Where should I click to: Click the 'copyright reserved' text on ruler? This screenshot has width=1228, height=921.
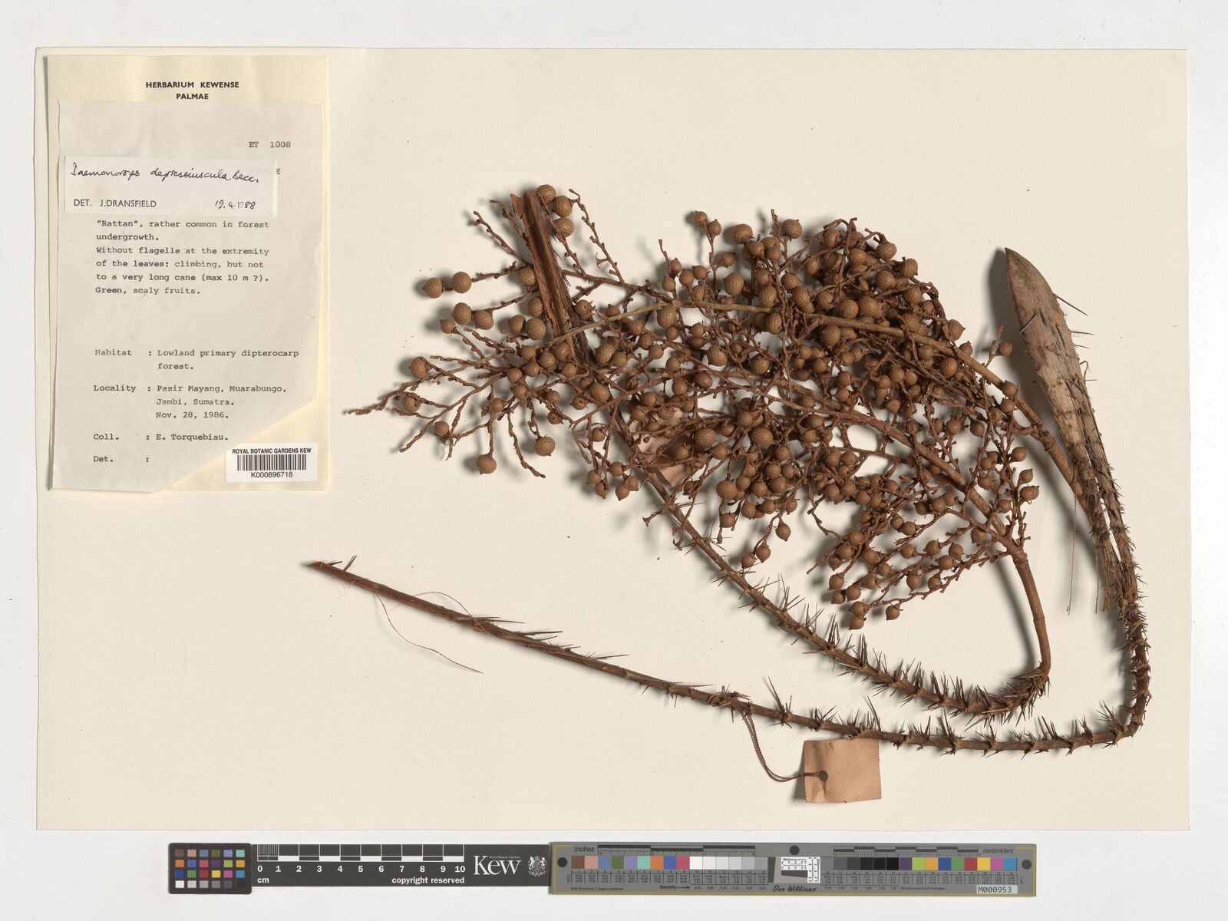[x=427, y=880]
